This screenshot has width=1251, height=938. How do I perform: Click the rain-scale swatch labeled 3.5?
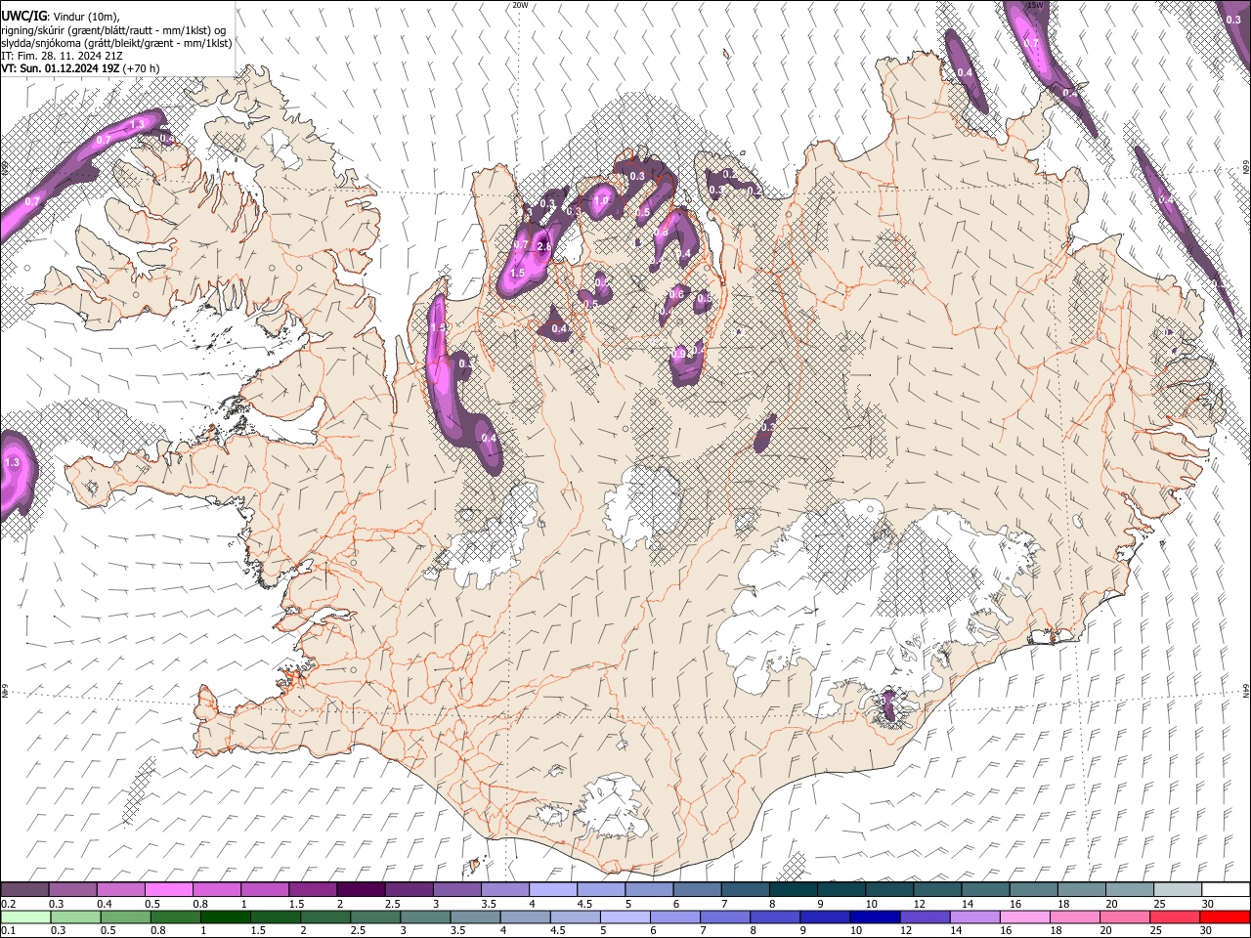tap(475, 917)
